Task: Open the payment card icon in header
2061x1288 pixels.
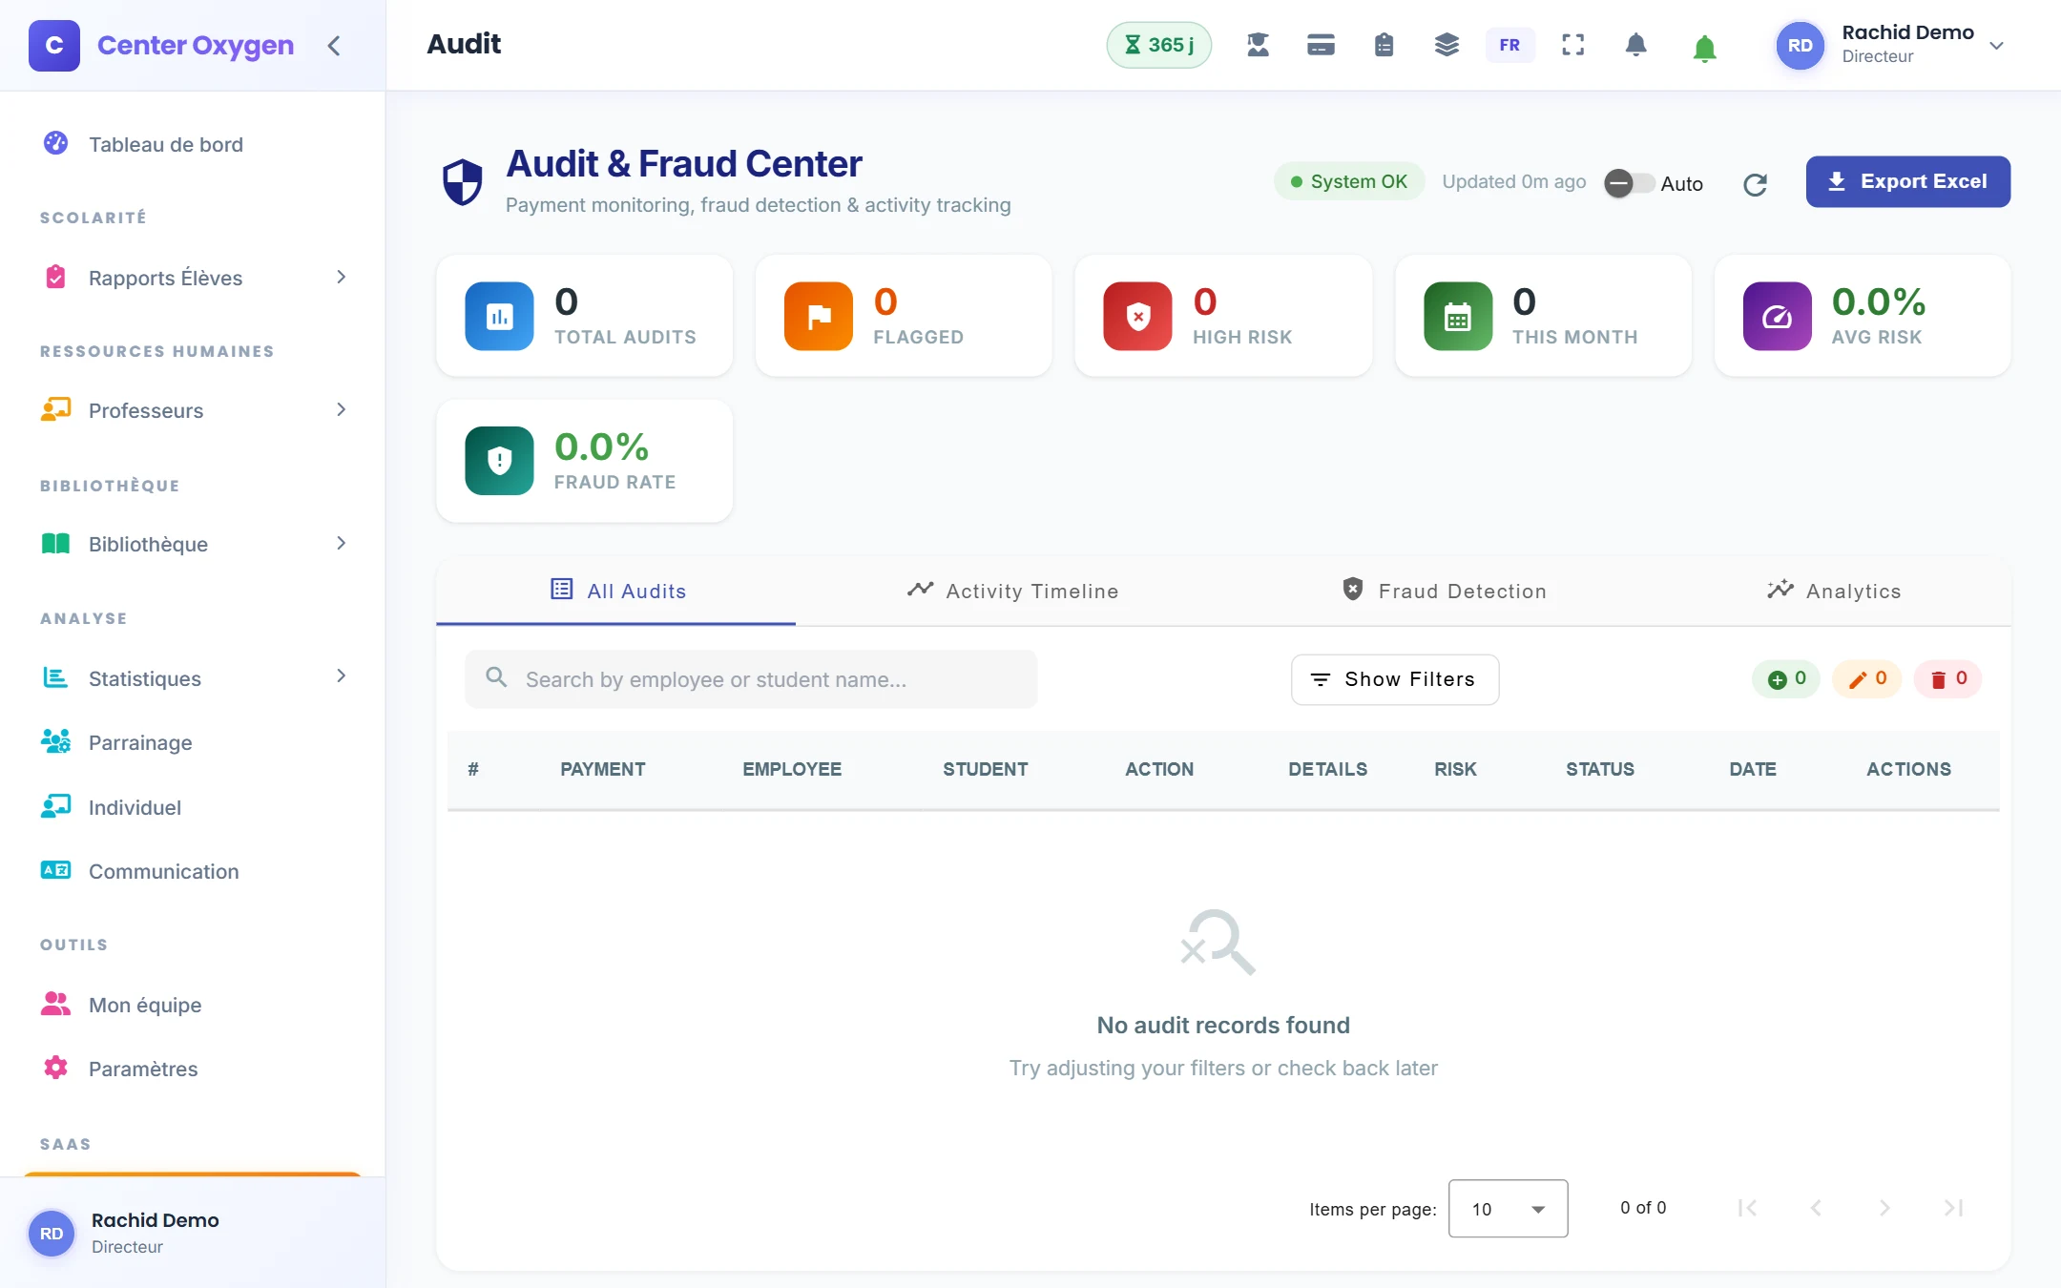Action: point(1321,45)
